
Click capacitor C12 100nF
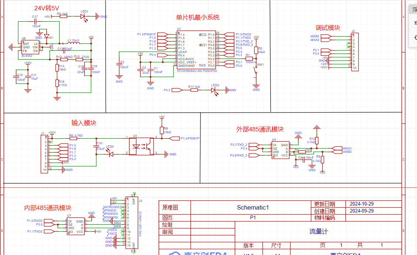(16, 77)
